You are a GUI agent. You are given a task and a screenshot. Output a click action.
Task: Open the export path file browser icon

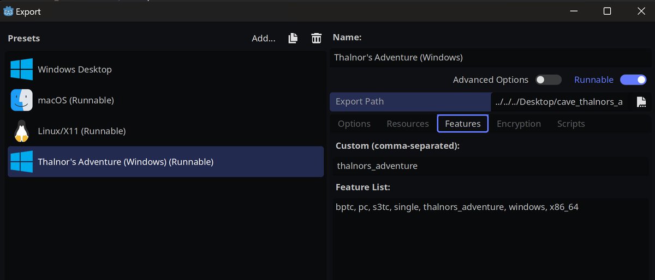tap(641, 102)
